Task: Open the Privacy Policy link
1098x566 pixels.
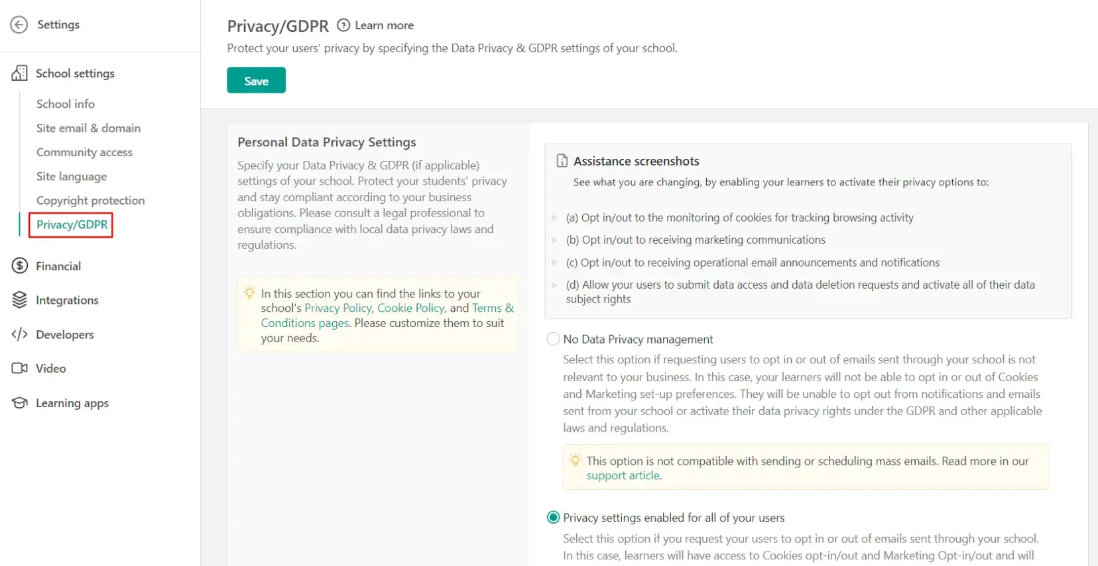Action: point(338,308)
